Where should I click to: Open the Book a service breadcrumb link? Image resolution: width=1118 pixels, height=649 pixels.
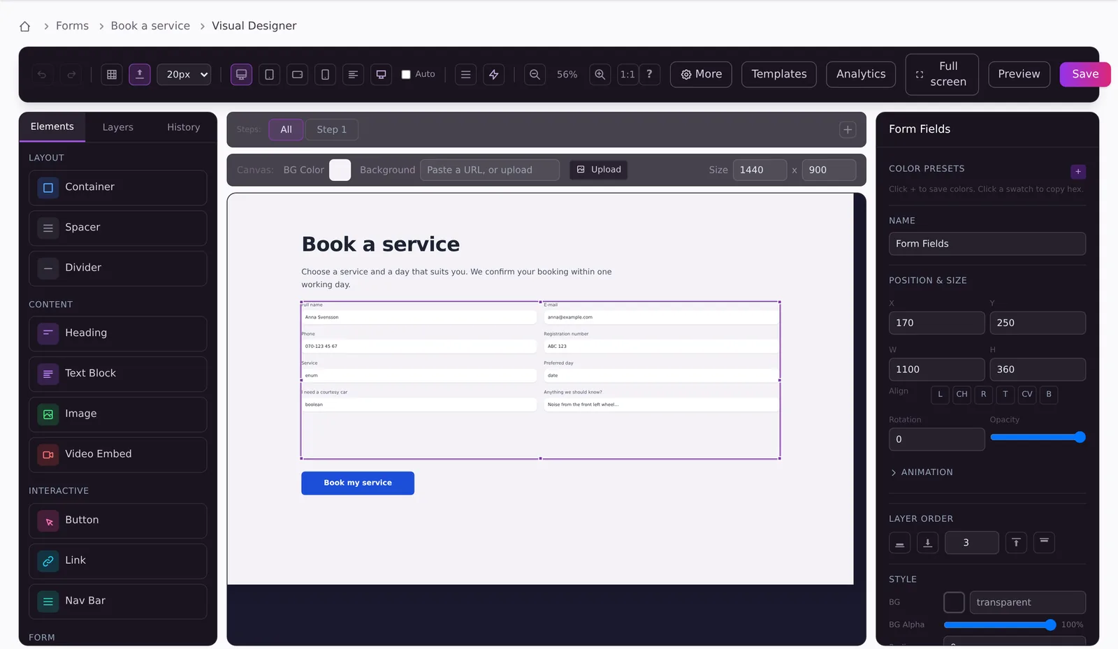150,26
